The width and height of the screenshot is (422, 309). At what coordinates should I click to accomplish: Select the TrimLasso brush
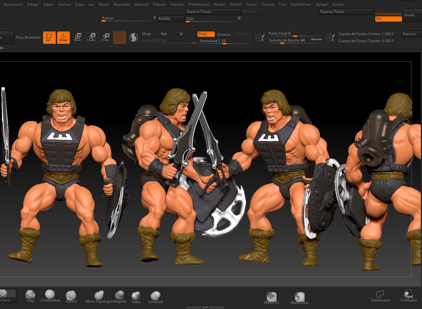[409, 296]
